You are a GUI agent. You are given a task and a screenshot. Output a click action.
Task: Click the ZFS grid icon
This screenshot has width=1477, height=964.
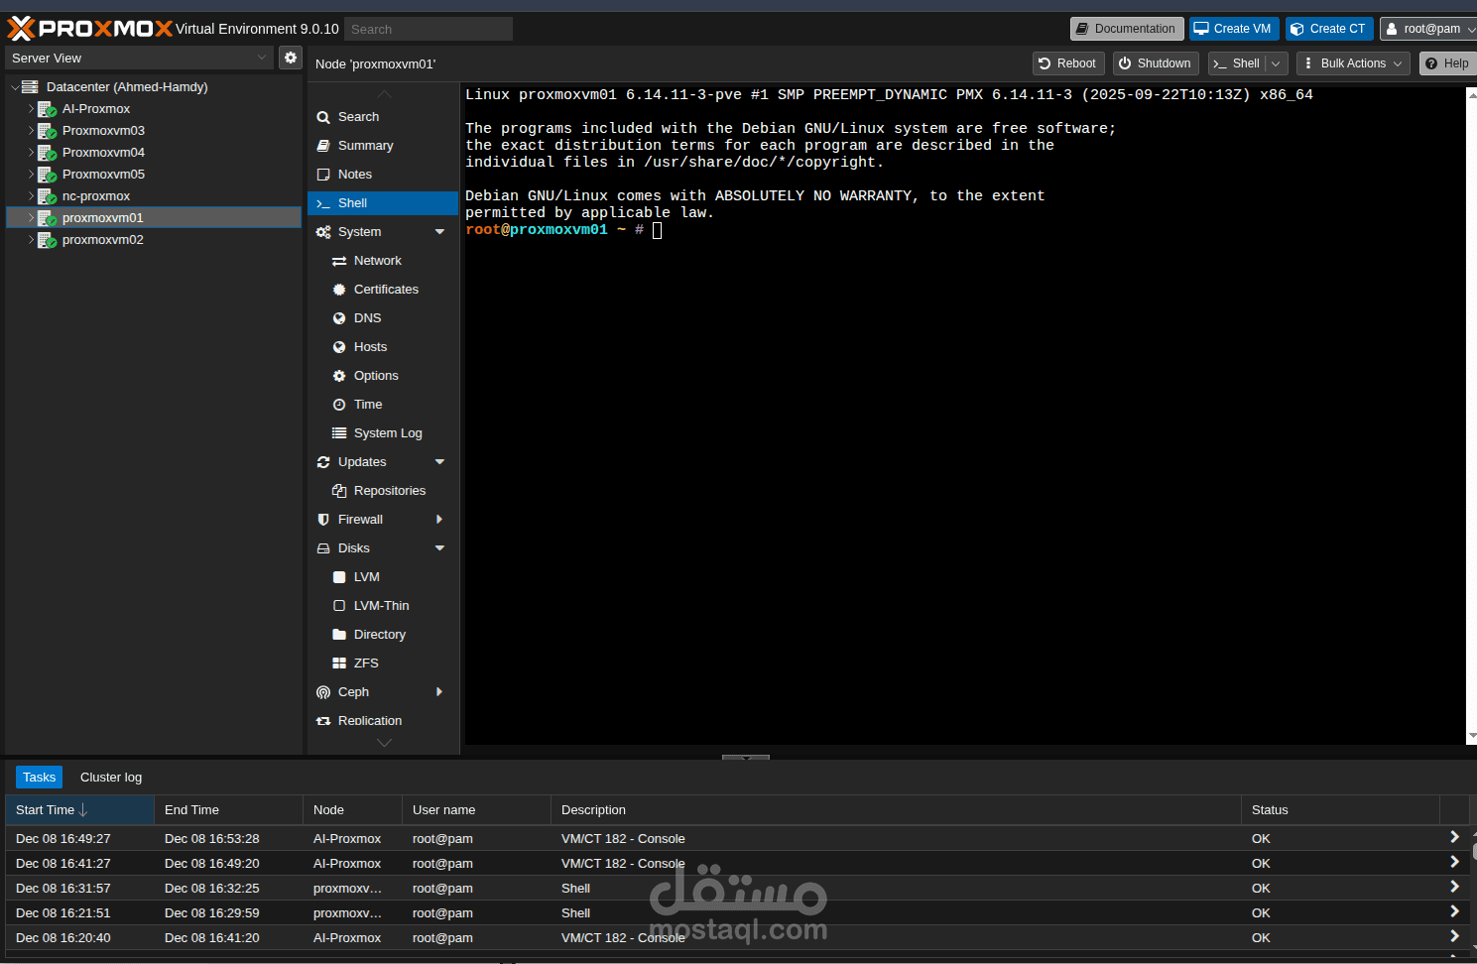click(x=339, y=663)
